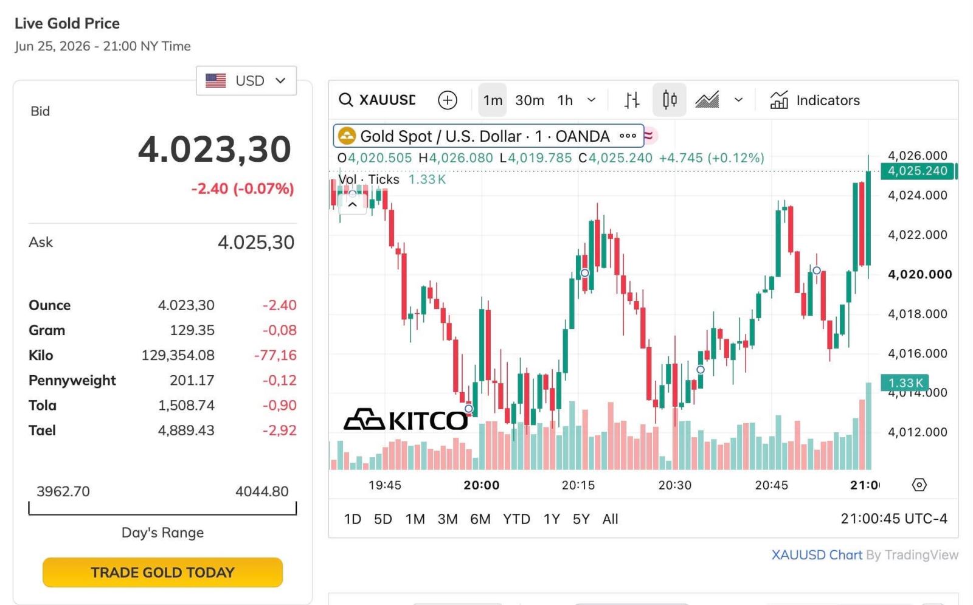Open the XAUUSD Chart TradingView link
Screen dimensions: 973x605
coord(817,555)
